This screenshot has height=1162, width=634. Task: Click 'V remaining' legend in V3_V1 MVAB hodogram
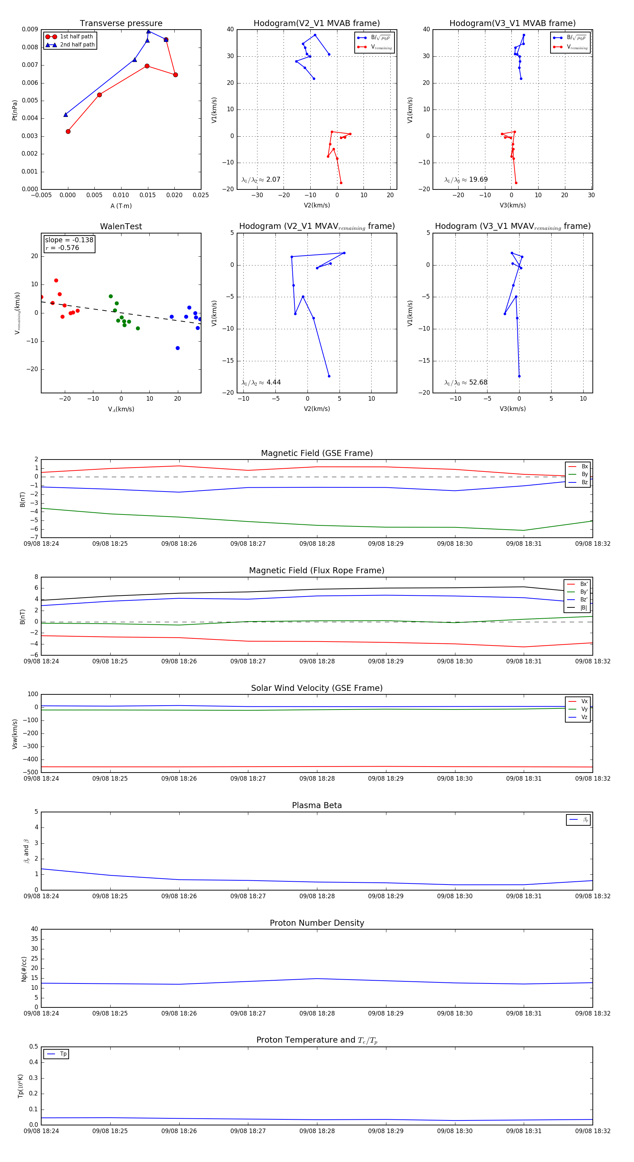(570, 47)
